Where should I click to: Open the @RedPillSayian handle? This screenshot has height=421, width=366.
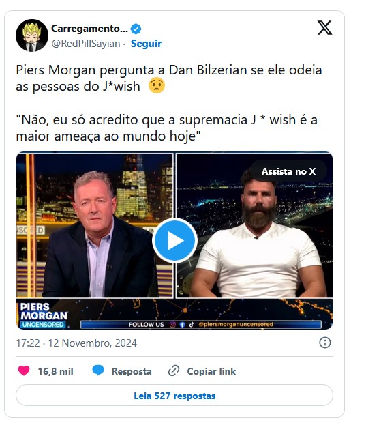pyautogui.click(x=86, y=44)
